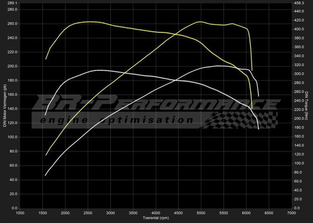This screenshot has height=223, width=313.
Task: Click the 400.0 label on the torque axis
Action: tap(299, 29)
